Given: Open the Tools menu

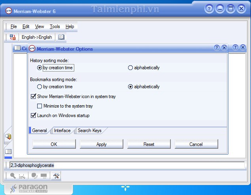Looking at the screenshot, I should (x=55, y=27).
